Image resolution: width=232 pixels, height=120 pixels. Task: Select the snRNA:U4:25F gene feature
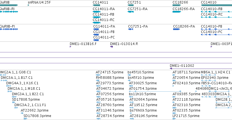[x=29, y=5]
